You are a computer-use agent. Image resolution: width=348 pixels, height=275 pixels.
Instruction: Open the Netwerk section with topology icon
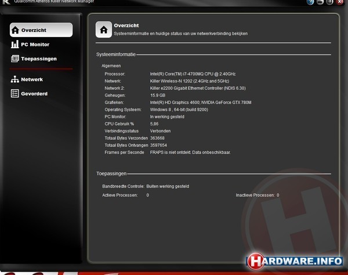click(x=27, y=79)
